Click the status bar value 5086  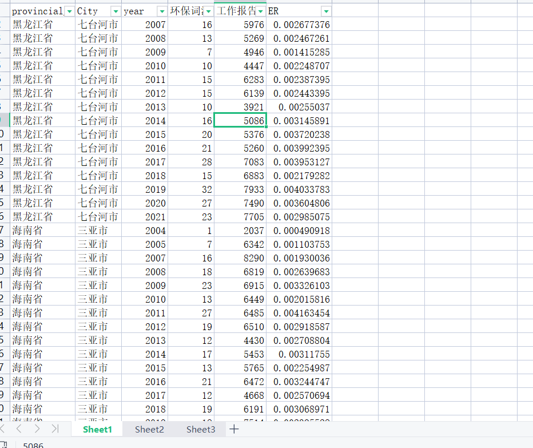pyautogui.click(x=33, y=445)
